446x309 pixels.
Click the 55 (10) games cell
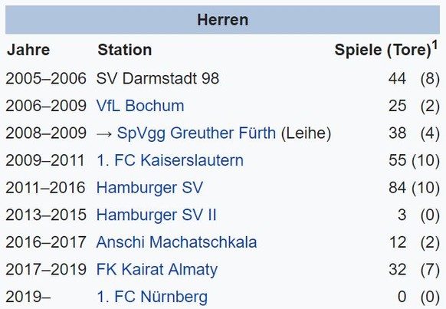414,160
